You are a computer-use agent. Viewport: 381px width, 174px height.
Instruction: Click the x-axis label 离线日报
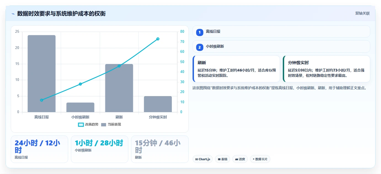(42, 117)
